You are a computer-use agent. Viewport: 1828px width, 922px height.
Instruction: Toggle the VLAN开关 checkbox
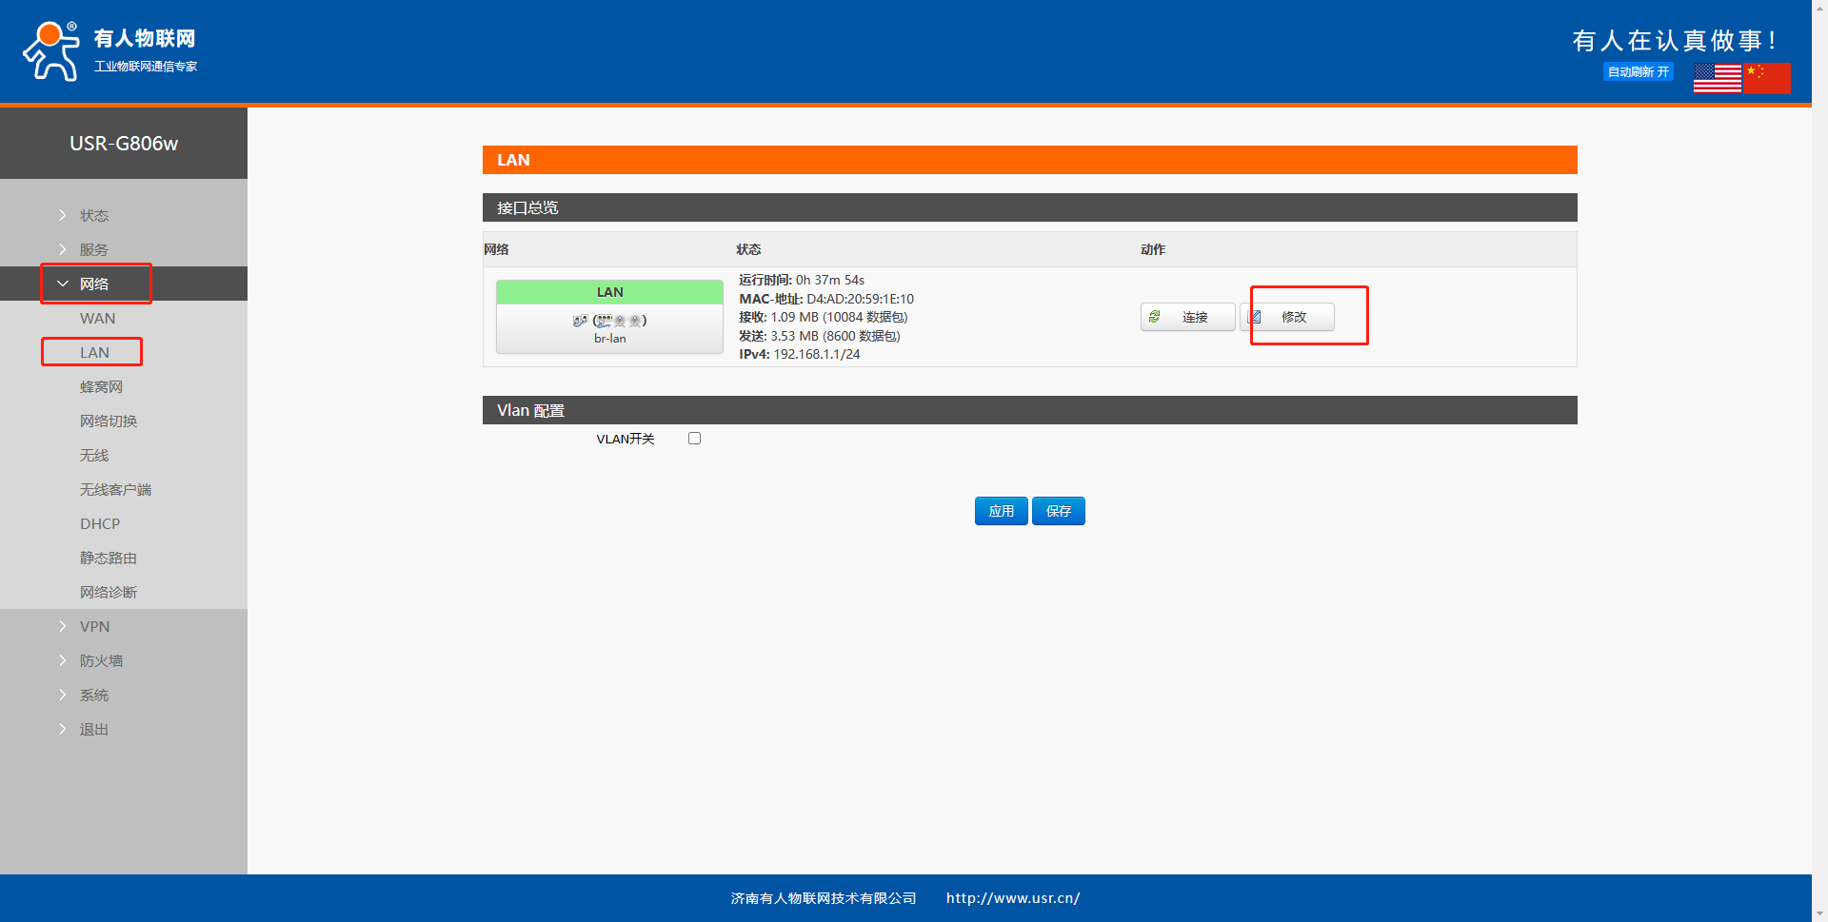[x=695, y=439]
